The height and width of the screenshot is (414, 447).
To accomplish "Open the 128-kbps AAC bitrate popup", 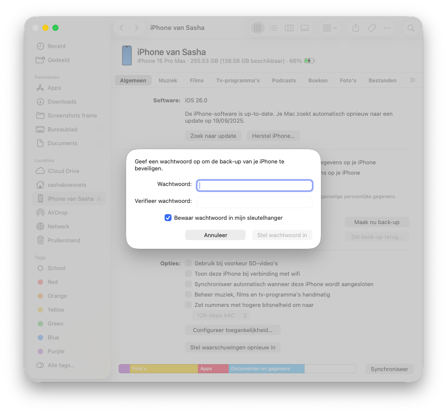I will 221,316.
